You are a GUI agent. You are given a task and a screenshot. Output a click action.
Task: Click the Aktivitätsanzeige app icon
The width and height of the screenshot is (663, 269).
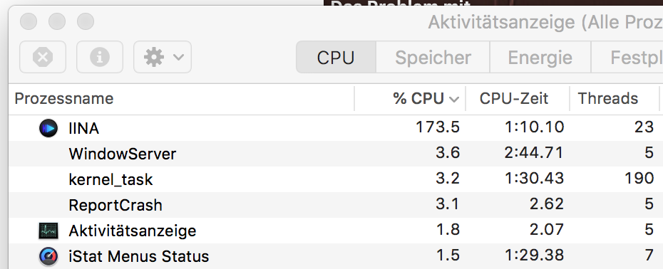tap(48, 231)
